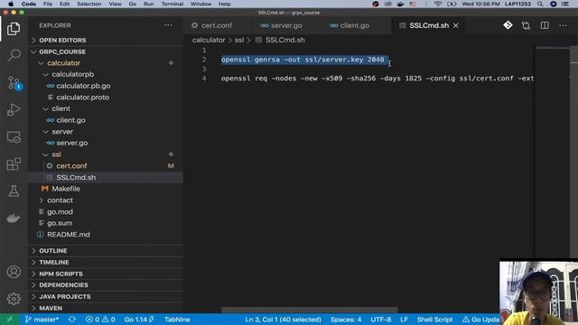Image resolution: width=578 pixels, height=325 pixels.
Task: Open the Go menu
Action: (x=133, y=4)
